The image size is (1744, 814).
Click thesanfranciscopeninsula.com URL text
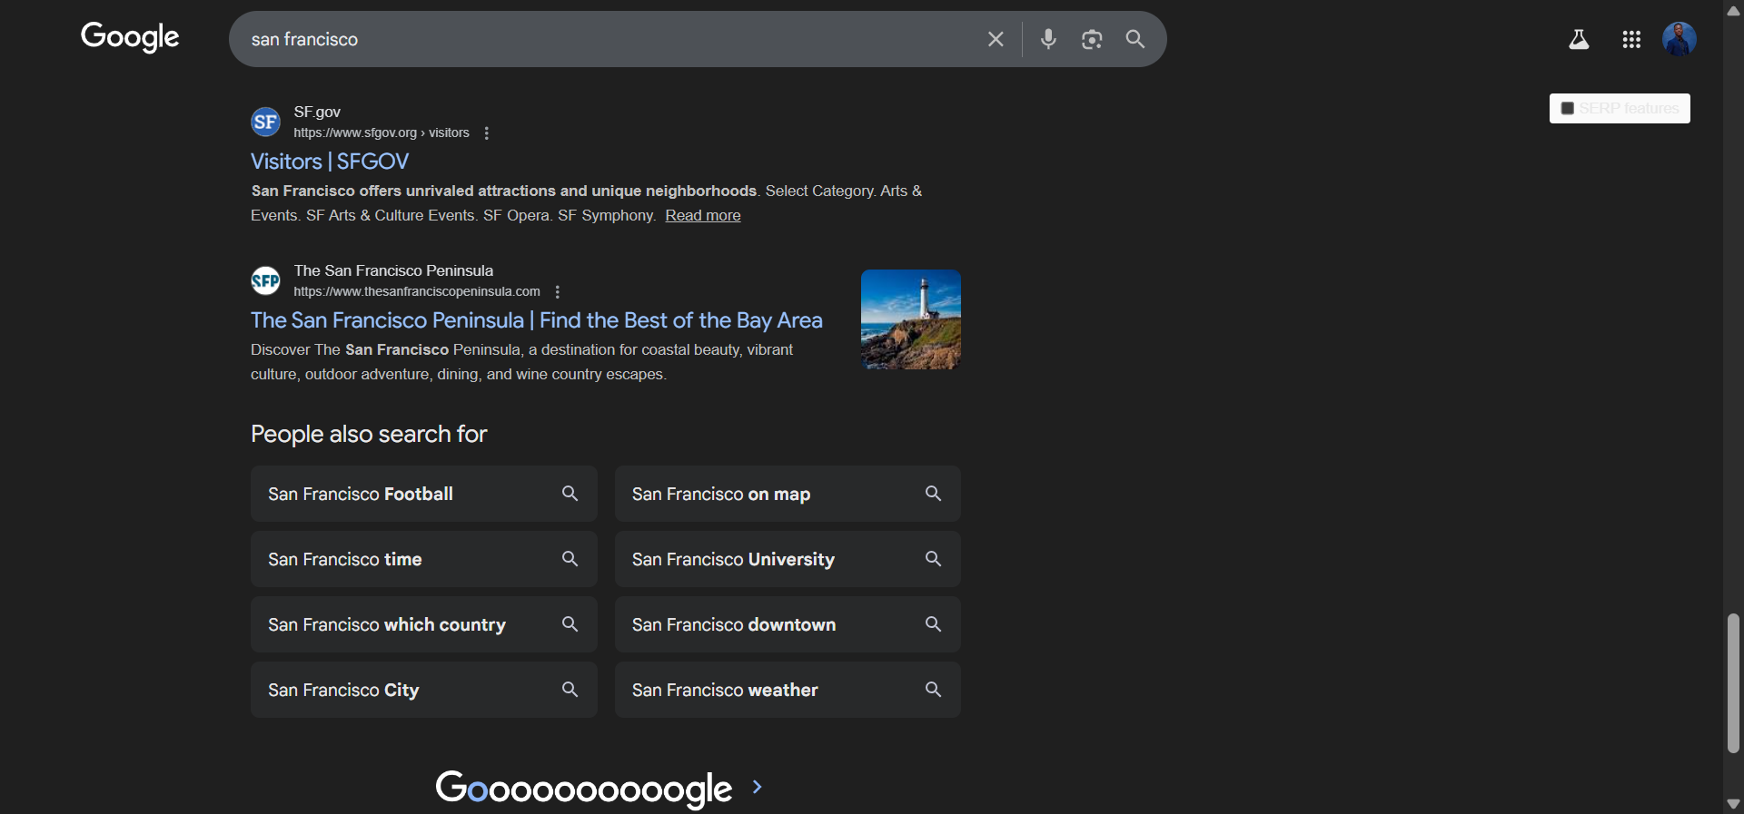[x=417, y=291]
